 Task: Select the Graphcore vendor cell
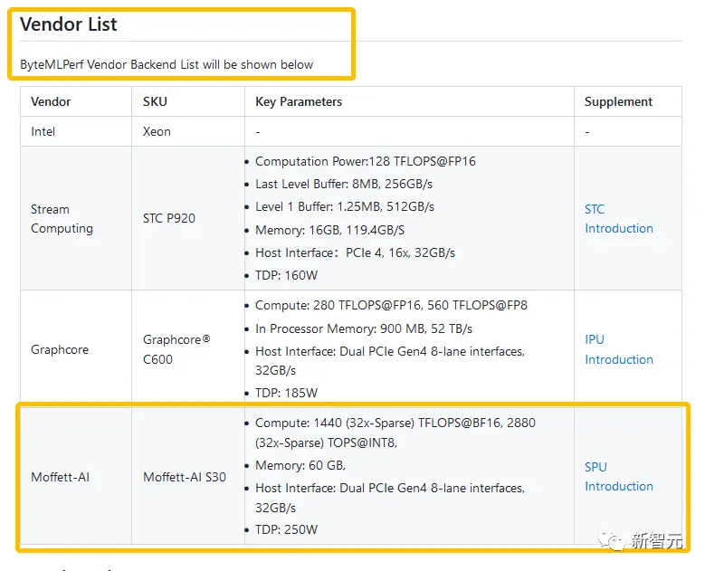pos(60,349)
